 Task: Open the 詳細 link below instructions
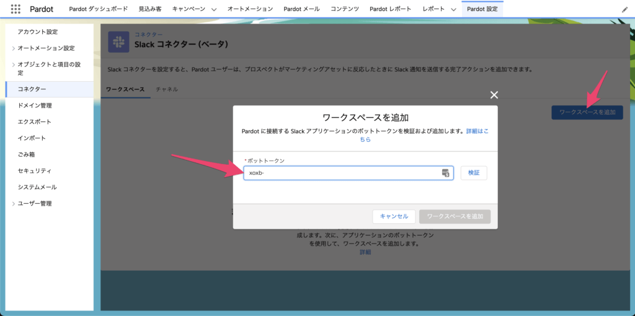365,252
